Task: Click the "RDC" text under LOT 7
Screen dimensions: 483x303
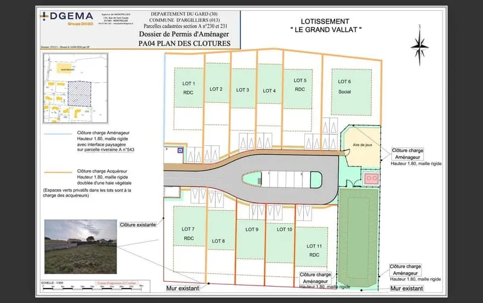Action: click(189, 238)
